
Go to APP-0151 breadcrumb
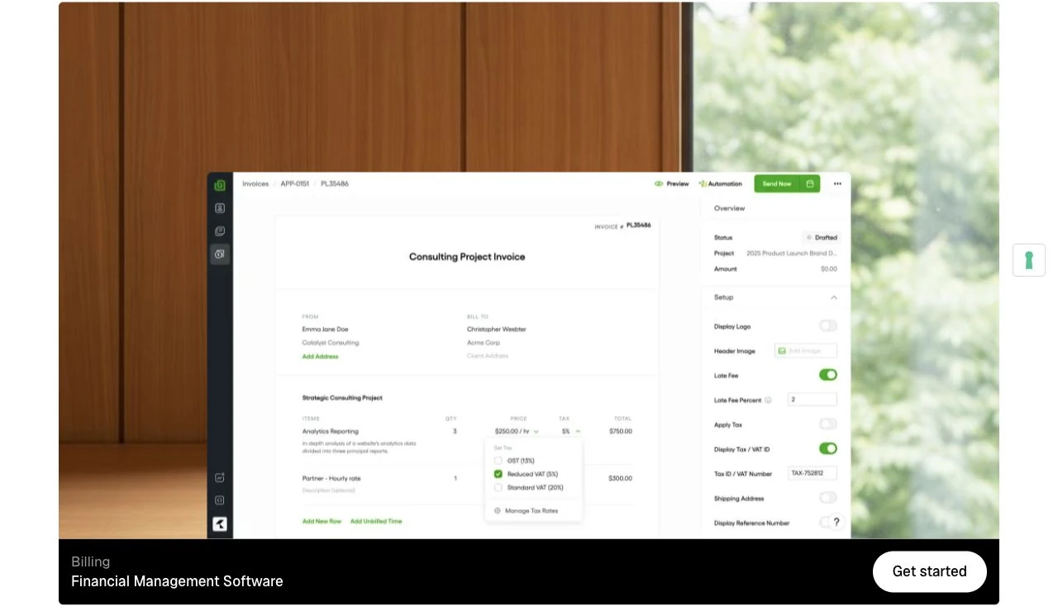tap(295, 183)
